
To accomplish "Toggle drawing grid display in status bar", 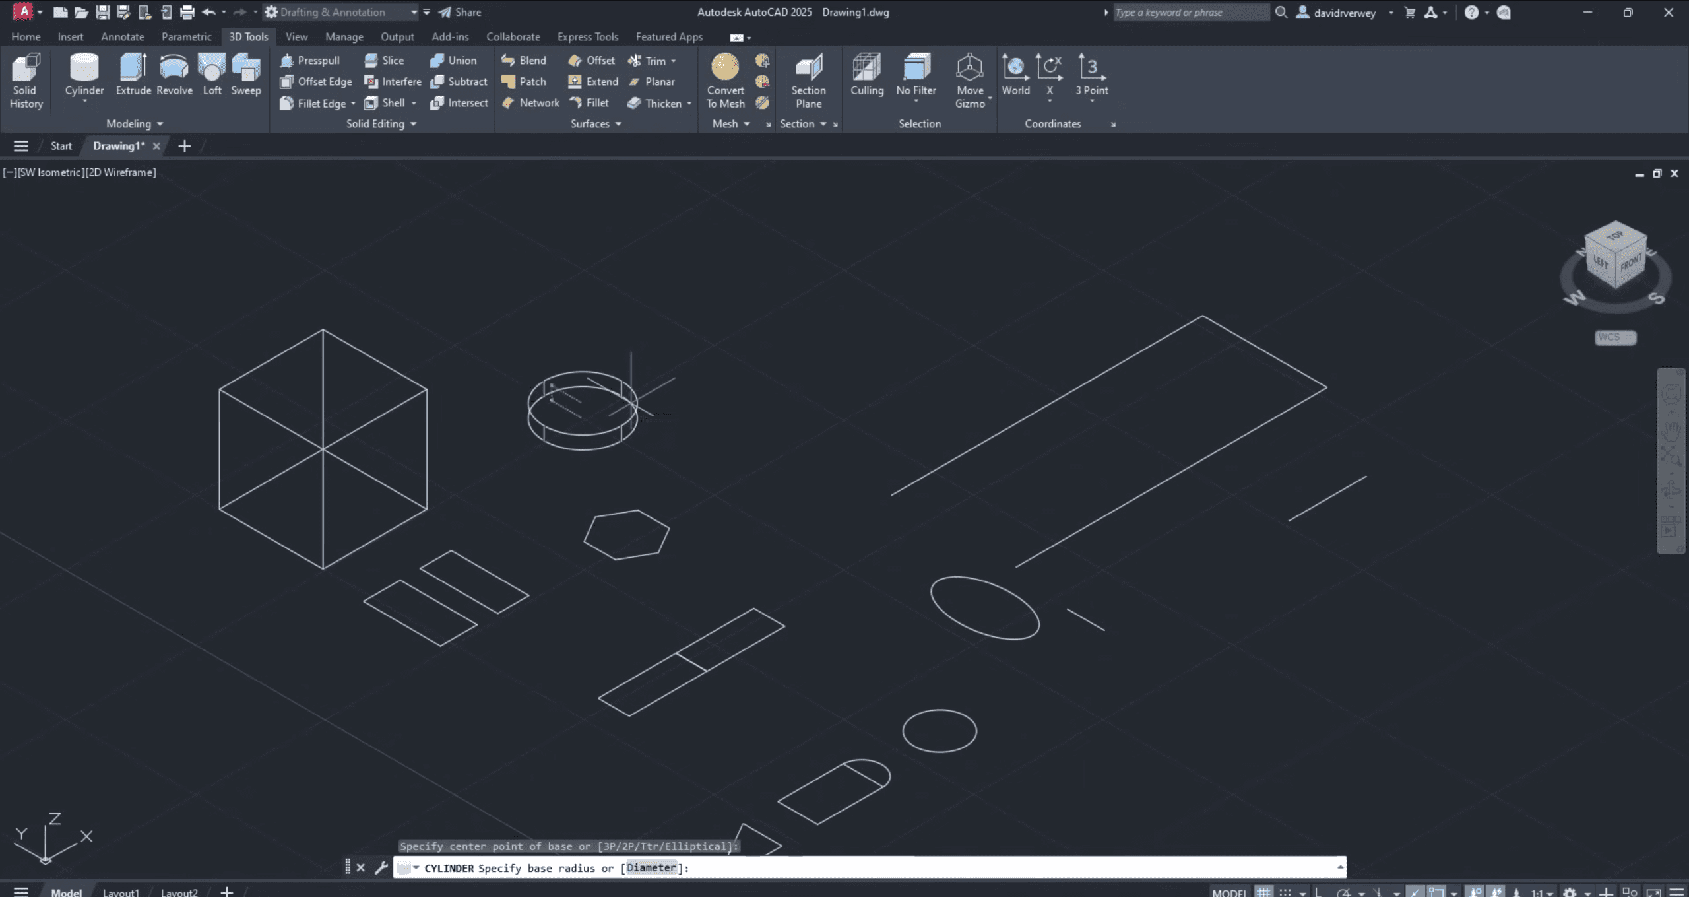I will tap(1263, 892).
